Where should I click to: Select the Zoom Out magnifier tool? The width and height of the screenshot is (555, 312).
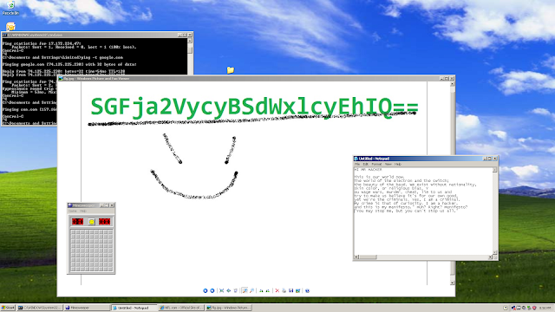point(251,291)
